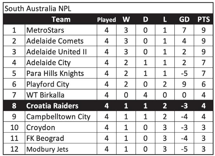Screen dimensions: 215x156
Task: Click the GD column header
Action: [x=184, y=19]
